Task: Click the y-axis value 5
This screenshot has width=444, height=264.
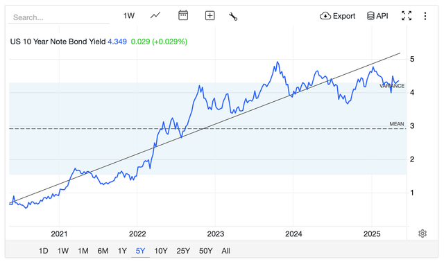Action: click(x=412, y=59)
